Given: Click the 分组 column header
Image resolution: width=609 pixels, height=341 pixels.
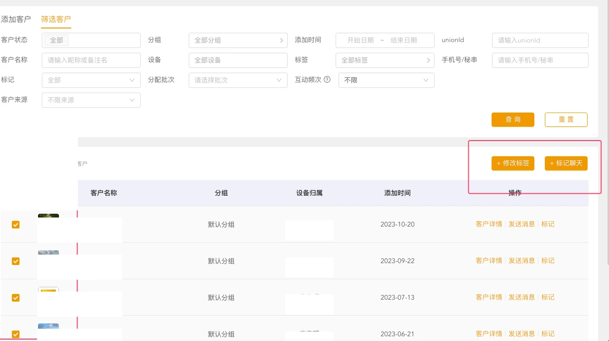Looking at the screenshot, I should pos(221,193).
